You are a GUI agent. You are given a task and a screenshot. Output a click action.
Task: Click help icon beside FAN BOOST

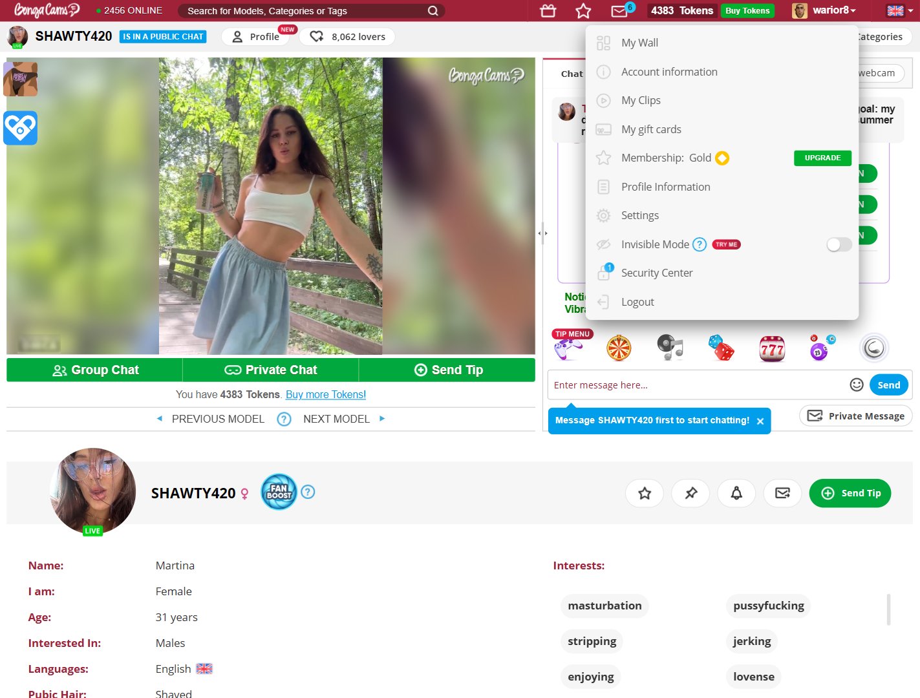[308, 492]
